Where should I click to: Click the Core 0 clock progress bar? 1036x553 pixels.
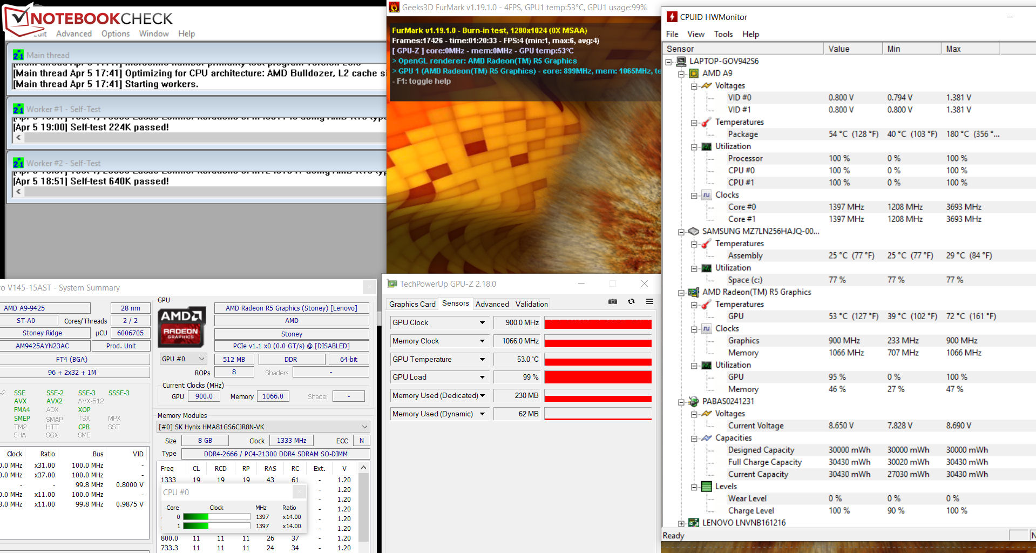pyautogui.click(x=216, y=517)
